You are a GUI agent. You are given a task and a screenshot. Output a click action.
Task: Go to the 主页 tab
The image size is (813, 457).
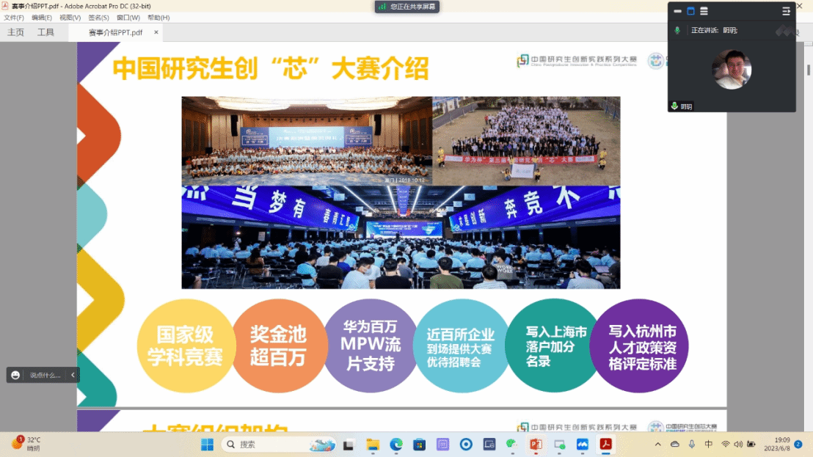15,32
